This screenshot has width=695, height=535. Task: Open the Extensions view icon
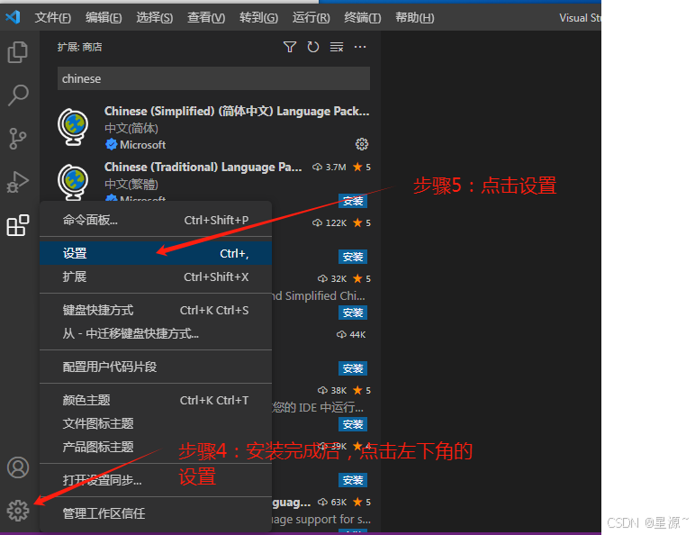(18, 225)
